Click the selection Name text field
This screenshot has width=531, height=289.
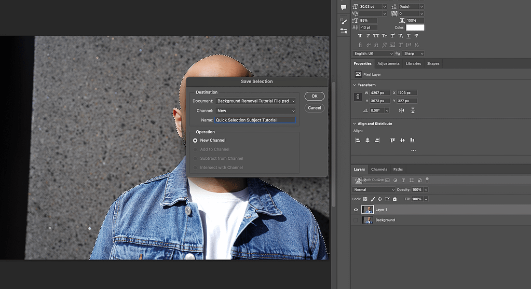tap(255, 120)
